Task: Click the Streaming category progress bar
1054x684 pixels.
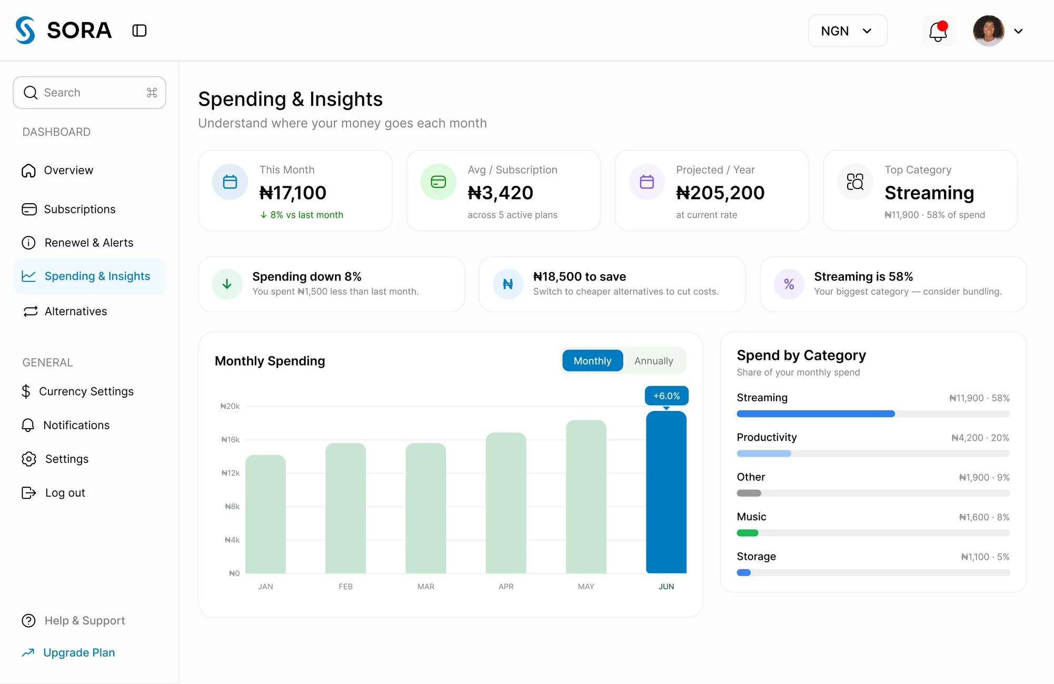Action: pos(873,414)
